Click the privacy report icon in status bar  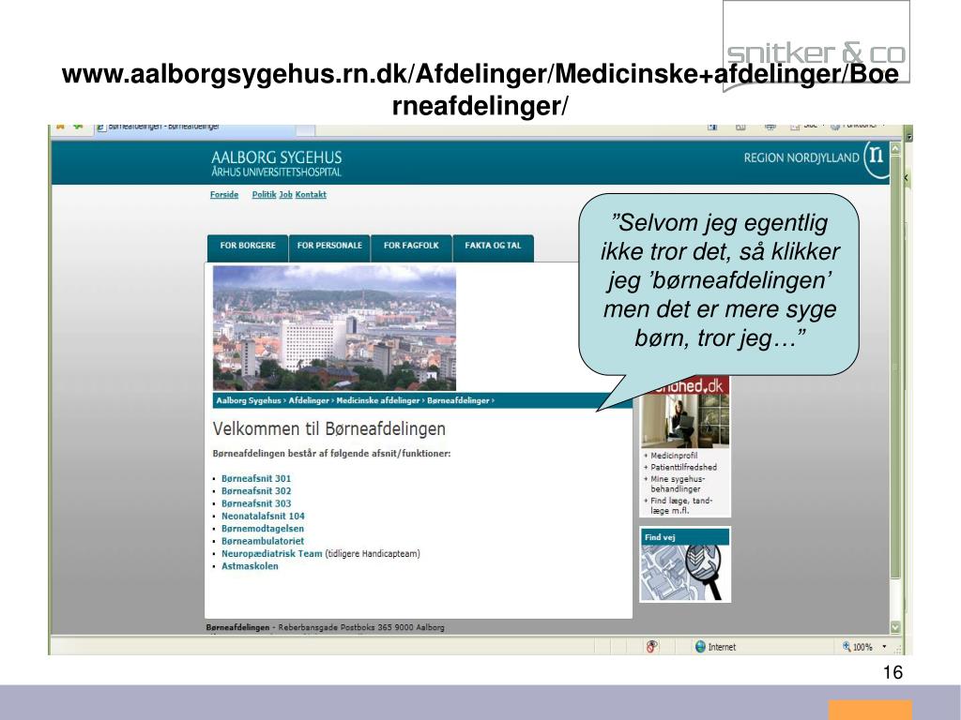[x=652, y=647]
